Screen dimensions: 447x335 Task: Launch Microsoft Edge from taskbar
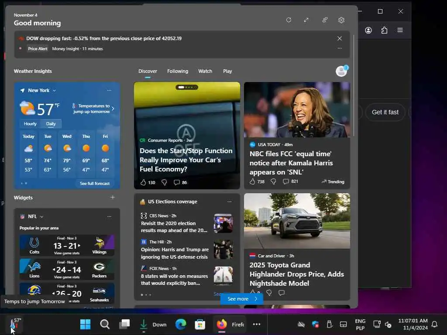(180, 324)
